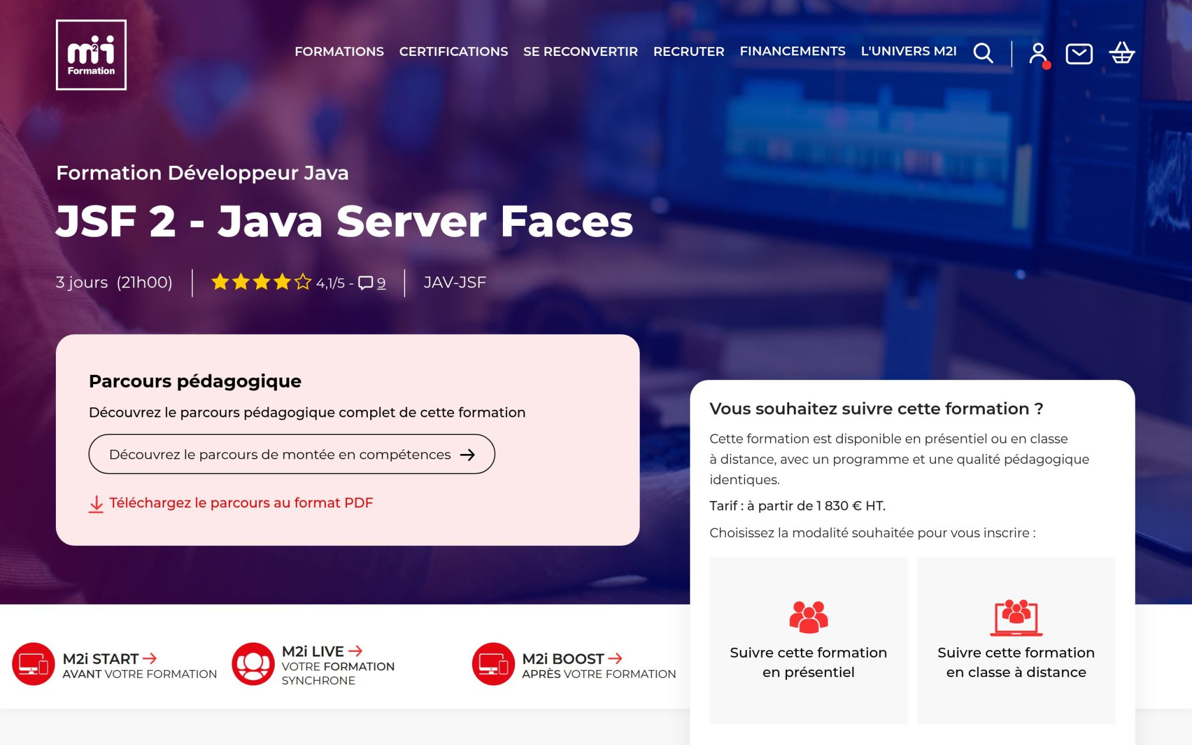Click M2i LIVE votre formation synchrone text
The width and height of the screenshot is (1192, 745).
point(338,665)
